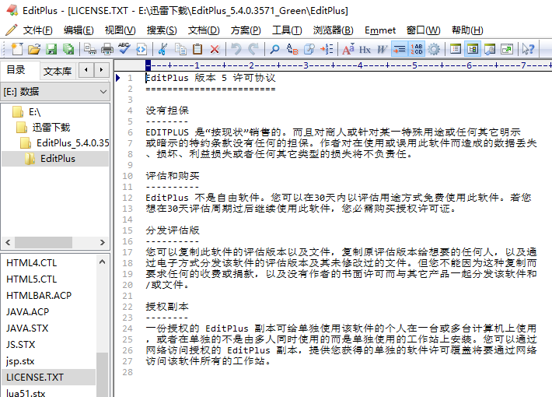Screen dimensions: 552x397
Task: Select JS.STX in file list
Action: coord(20,345)
